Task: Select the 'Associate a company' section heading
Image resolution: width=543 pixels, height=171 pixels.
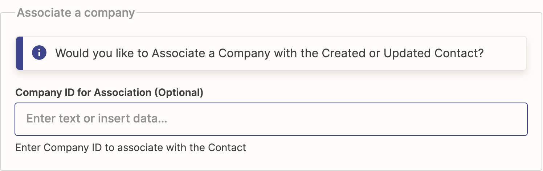Action: (x=76, y=13)
